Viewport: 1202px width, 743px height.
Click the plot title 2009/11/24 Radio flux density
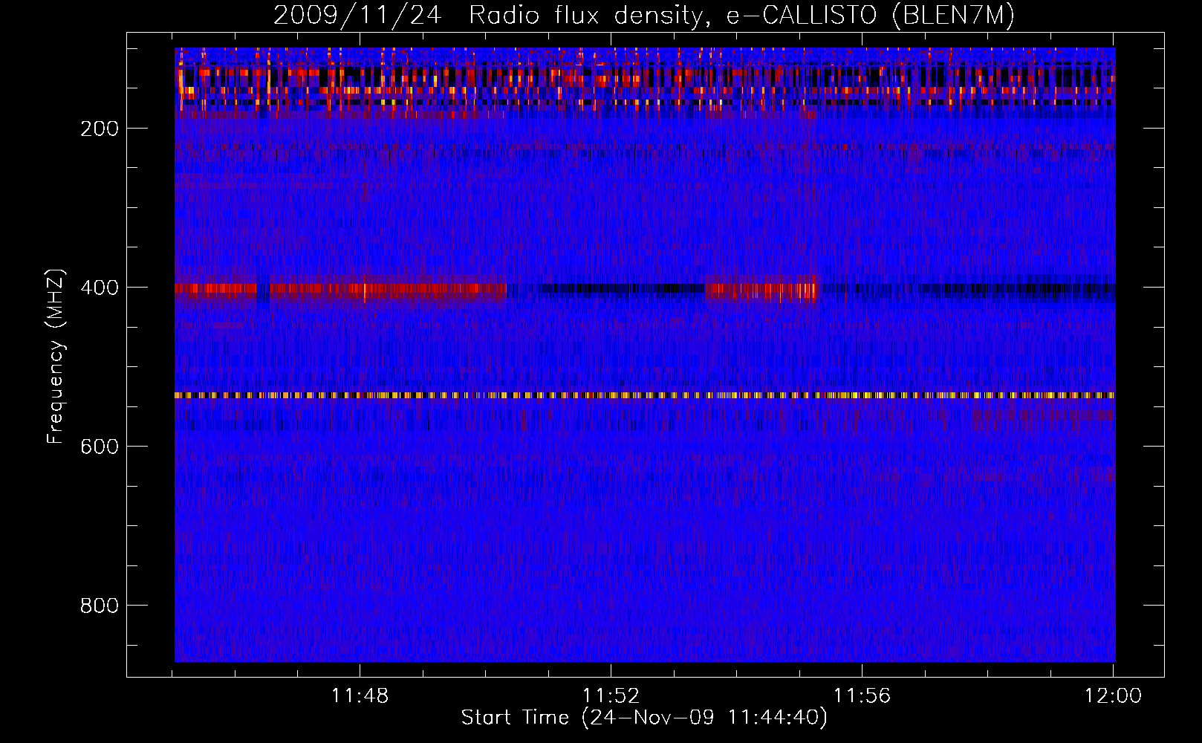643,16
